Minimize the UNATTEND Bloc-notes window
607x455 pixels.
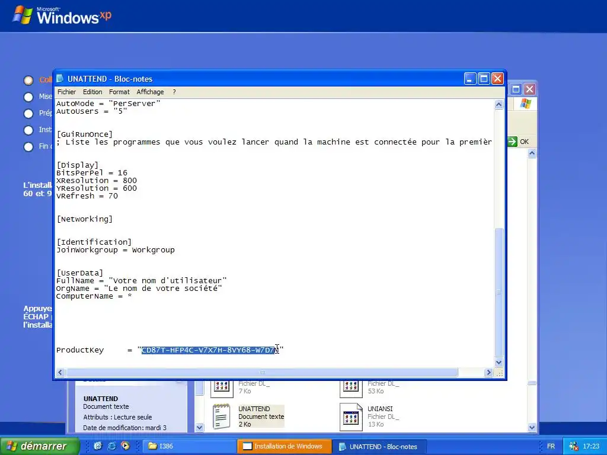[470, 79]
